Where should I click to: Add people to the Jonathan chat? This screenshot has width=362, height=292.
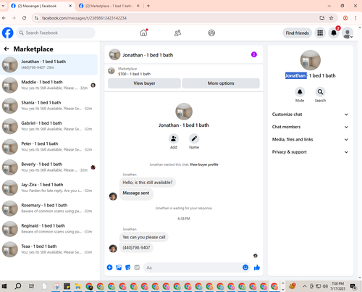click(x=174, y=138)
